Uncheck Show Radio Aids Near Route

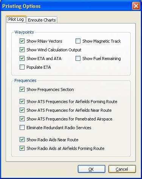(x=22, y=140)
